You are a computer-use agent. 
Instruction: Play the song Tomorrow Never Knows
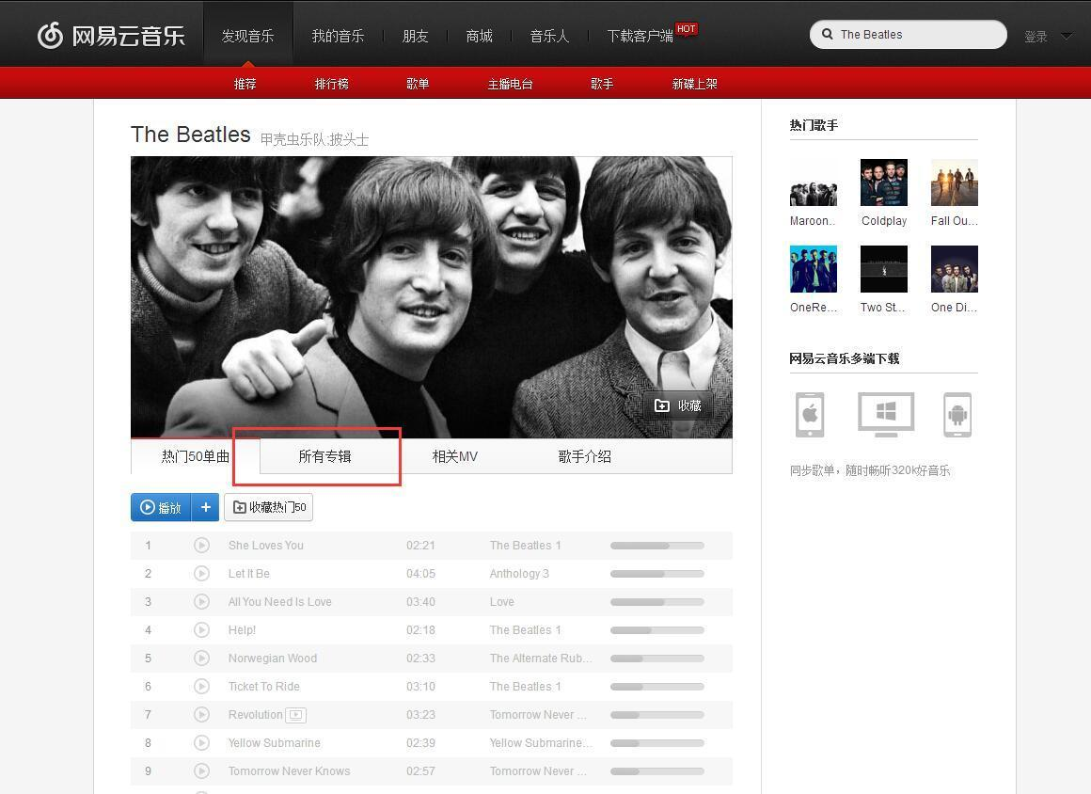click(201, 771)
